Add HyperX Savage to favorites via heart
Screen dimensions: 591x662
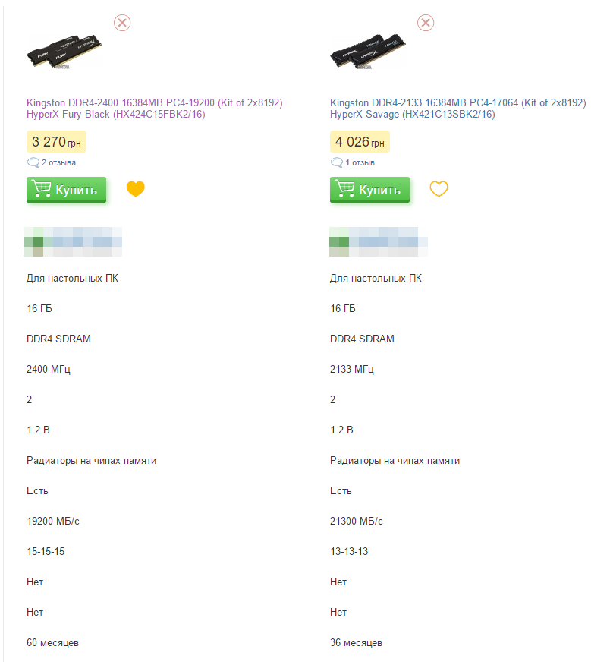439,189
